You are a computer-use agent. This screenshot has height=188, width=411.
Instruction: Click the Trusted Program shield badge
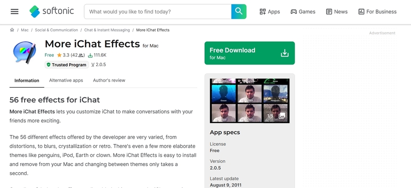67,65
